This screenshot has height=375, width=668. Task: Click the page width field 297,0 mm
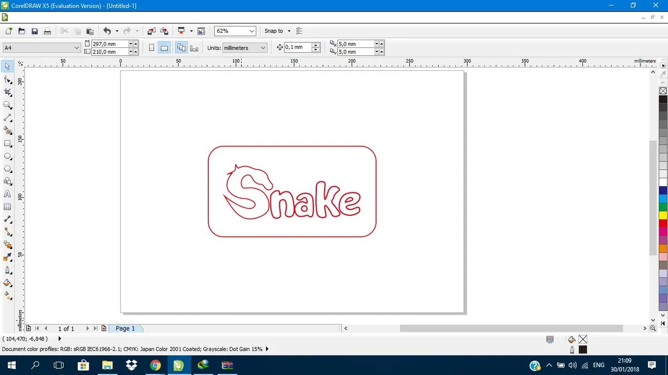coord(110,44)
